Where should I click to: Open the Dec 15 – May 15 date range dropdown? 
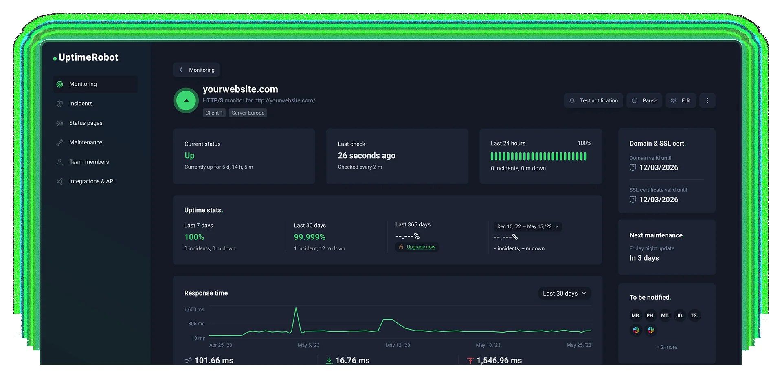pyautogui.click(x=528, y=226)
